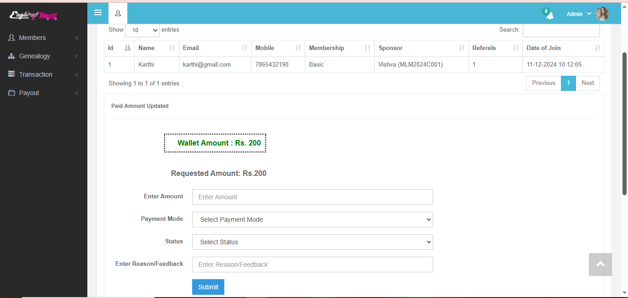This screenshot has height=298, width=628.
Task: Open the Select Status dropdown
Action: point(312,242)
